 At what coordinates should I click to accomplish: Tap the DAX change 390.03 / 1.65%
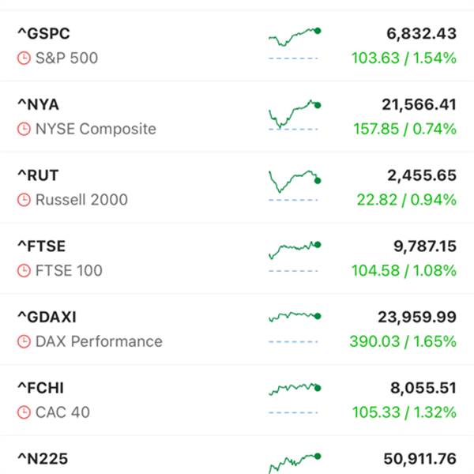pyautogui.click(x=402, y=341)
